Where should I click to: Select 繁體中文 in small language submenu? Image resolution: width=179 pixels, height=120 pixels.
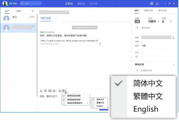pos(100,102)
